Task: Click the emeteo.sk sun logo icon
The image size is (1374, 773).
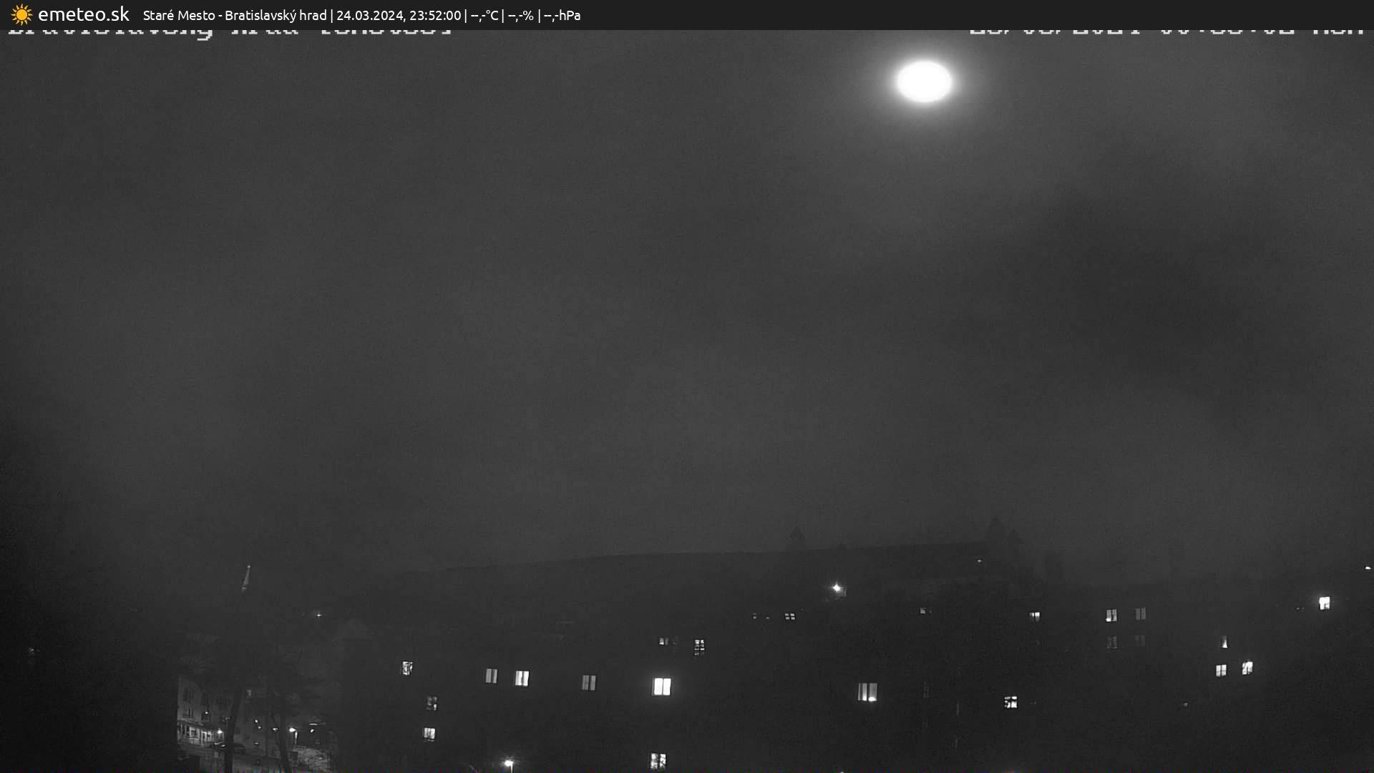Action: click(x=21, y=14)
